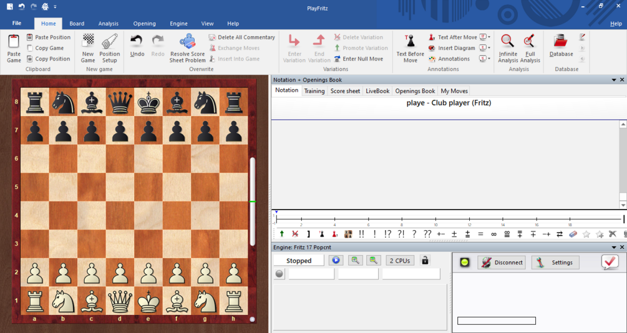The image size is (627, 333).
Task: Expand the Notation pane options arrow
Action: point(614,80)
